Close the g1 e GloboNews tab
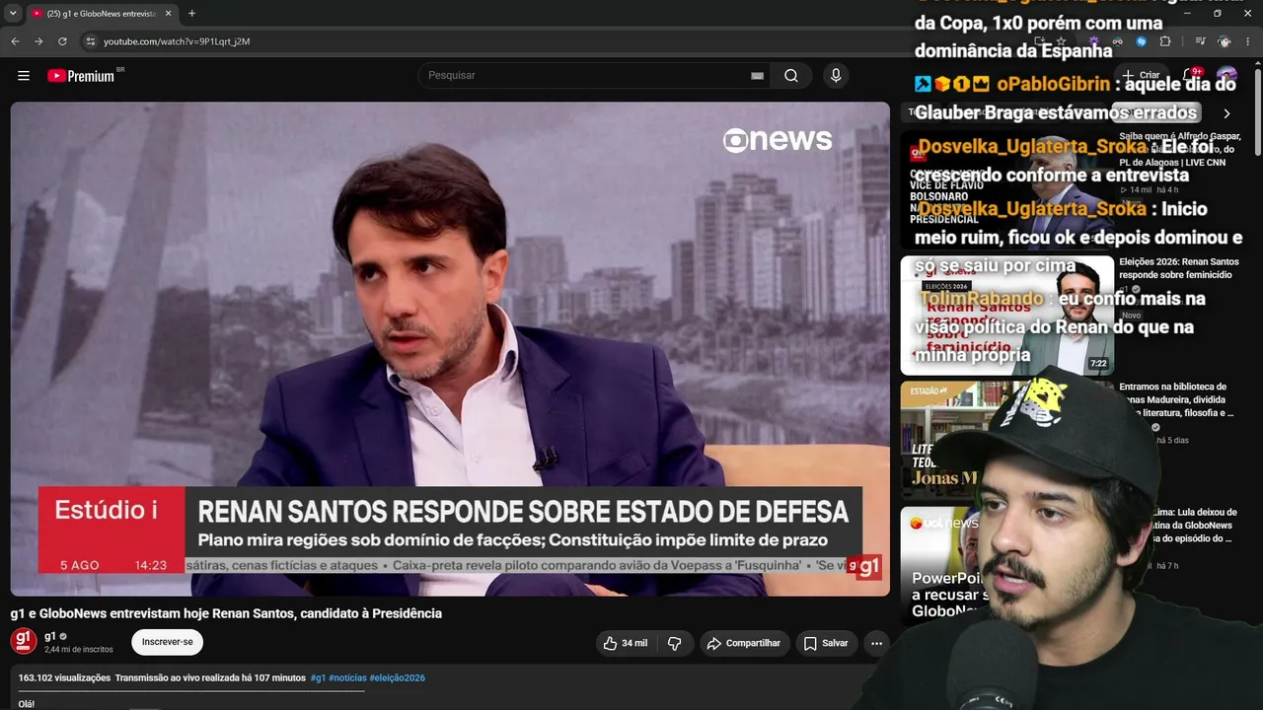 point(168,14)
